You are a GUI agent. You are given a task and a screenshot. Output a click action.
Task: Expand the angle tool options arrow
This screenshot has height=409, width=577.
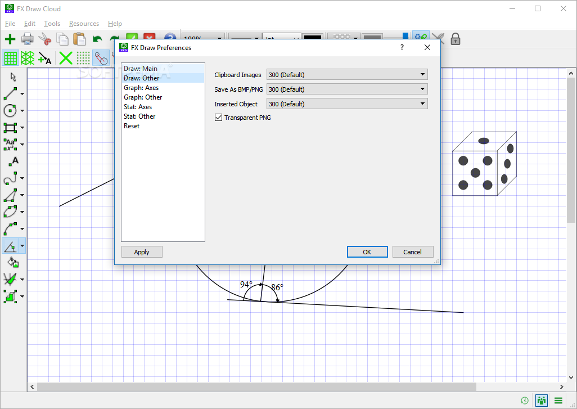click(x=22, y=245)
